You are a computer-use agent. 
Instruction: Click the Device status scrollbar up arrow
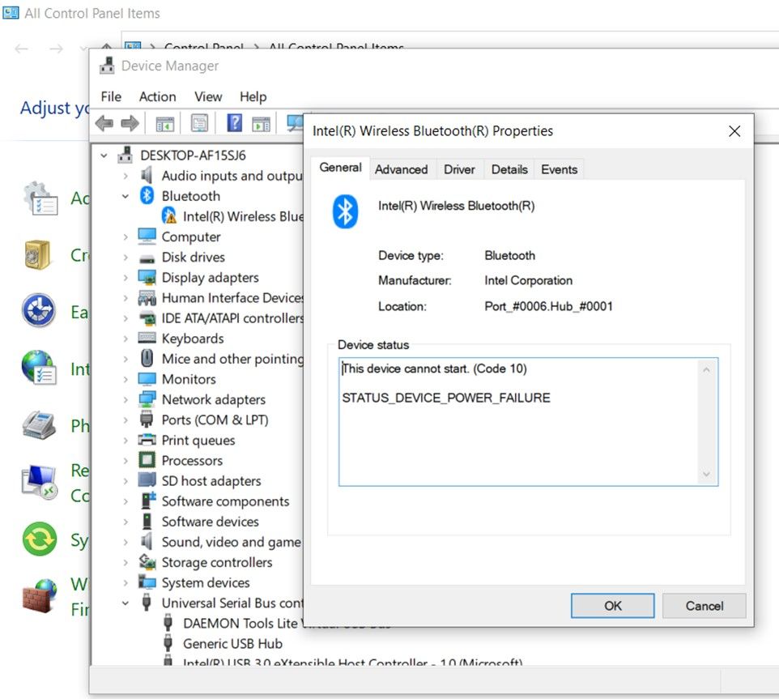tap(706, 370)
